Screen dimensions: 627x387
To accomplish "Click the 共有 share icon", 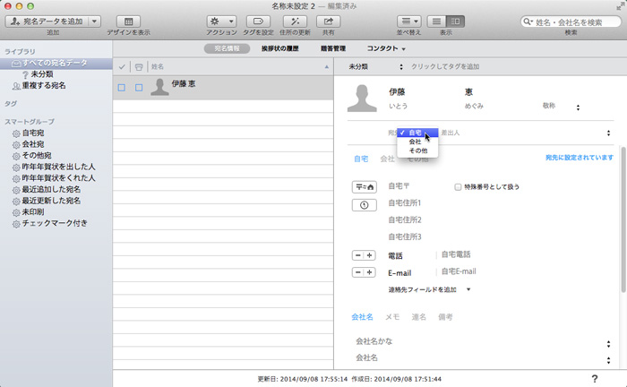I will click(x=328, y=21).
